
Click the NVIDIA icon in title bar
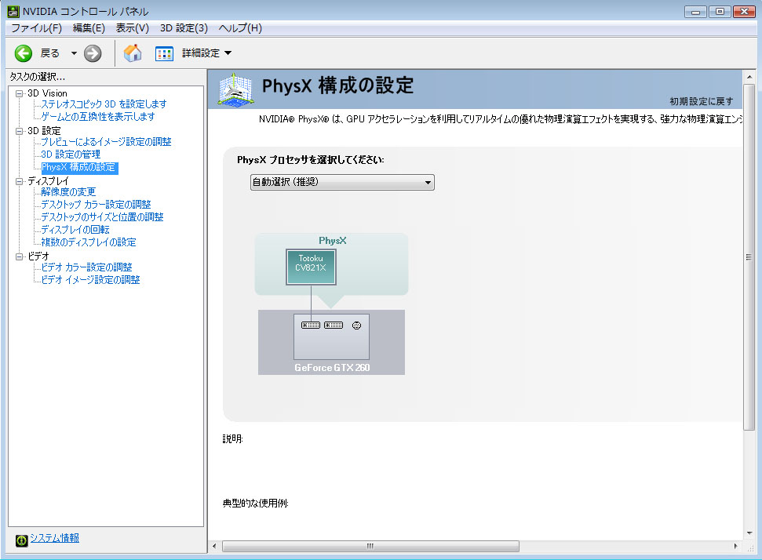(13, 11)
